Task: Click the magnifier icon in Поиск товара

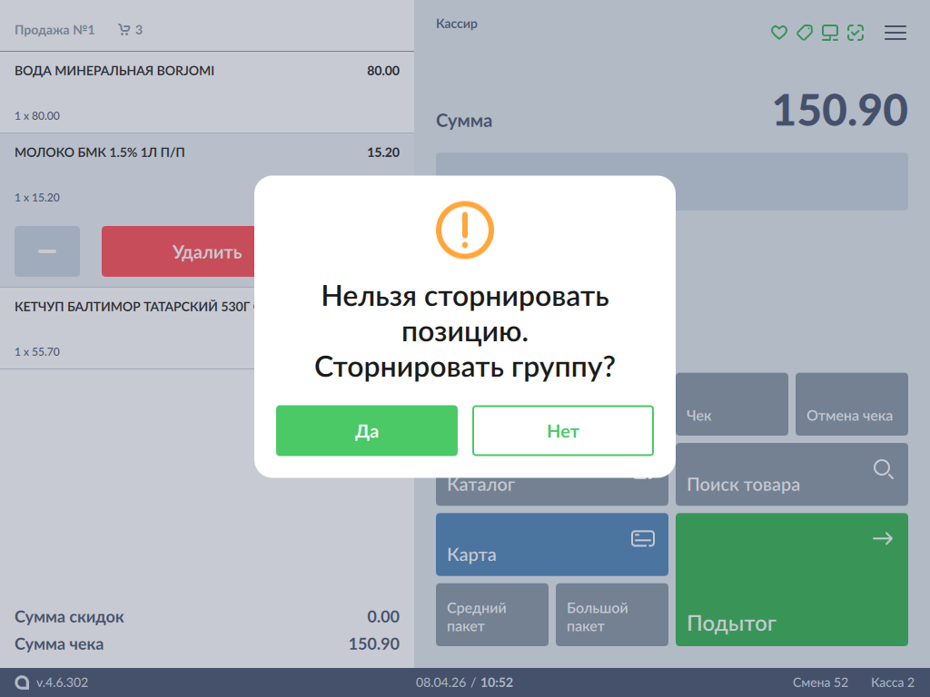Action: tap(883, 469)
